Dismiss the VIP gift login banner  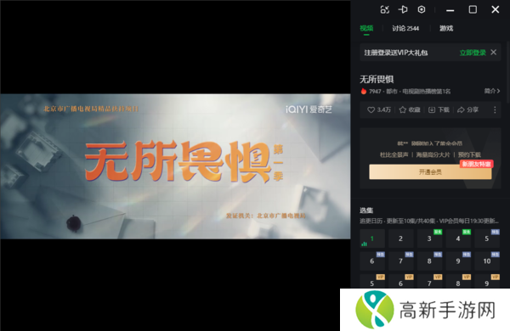pos(493,53)
